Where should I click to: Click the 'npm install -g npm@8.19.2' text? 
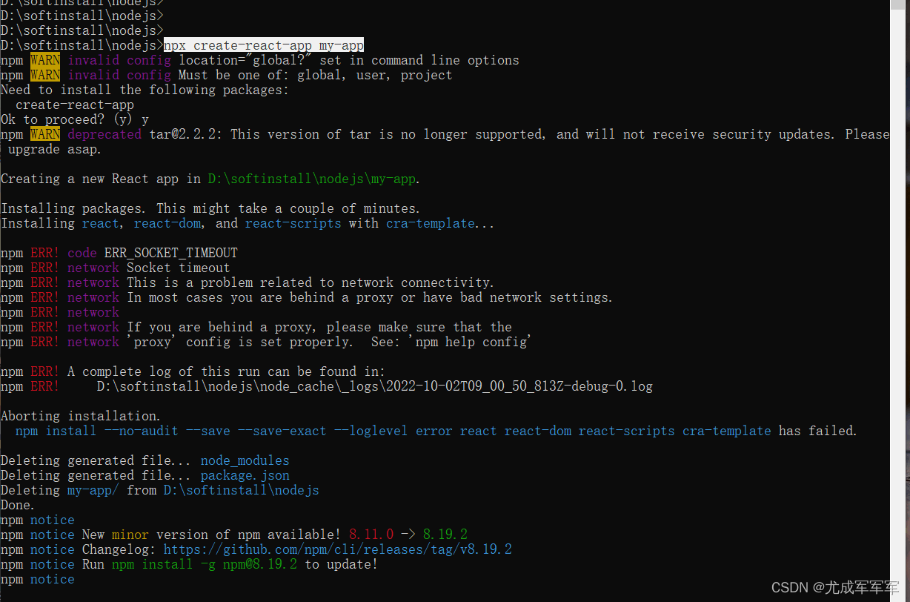pyautogui.click(x=205, y=564)
